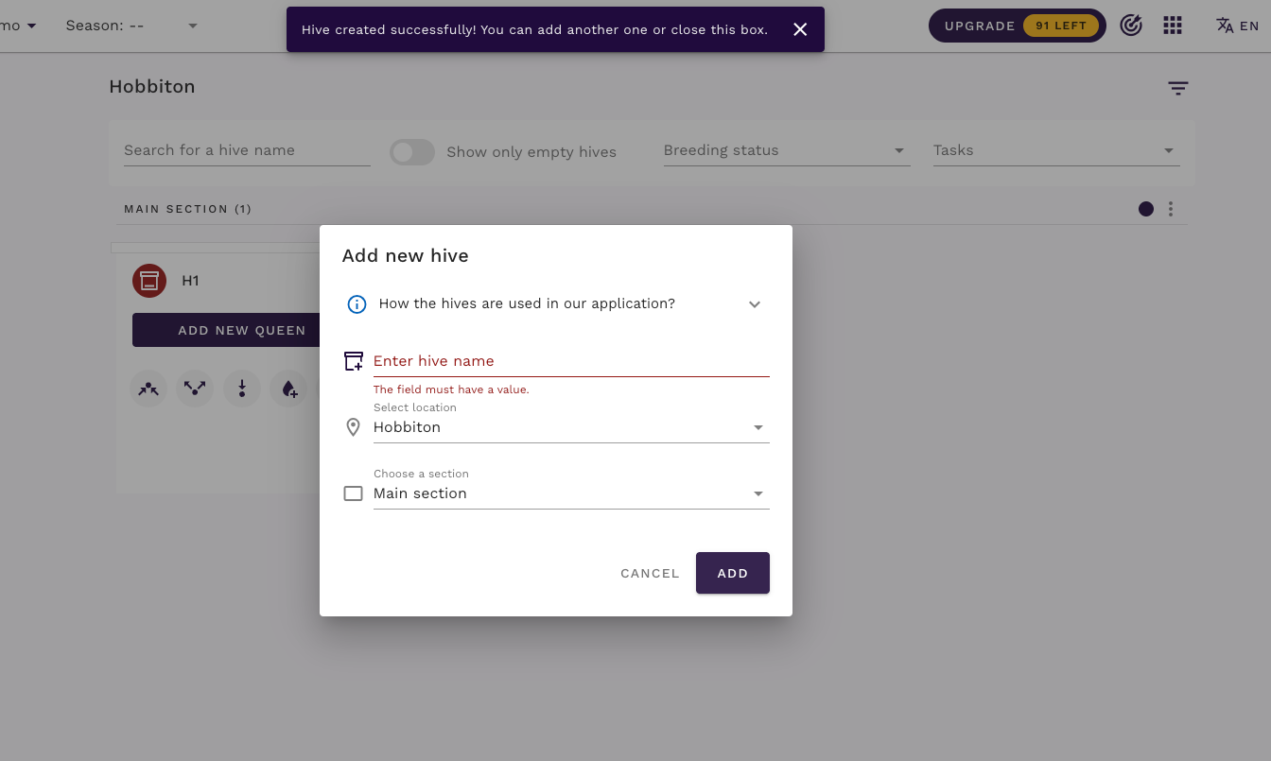This screenshot has width=1271, height=761.
Task: Open the Season selector menu
Action: 131,26
